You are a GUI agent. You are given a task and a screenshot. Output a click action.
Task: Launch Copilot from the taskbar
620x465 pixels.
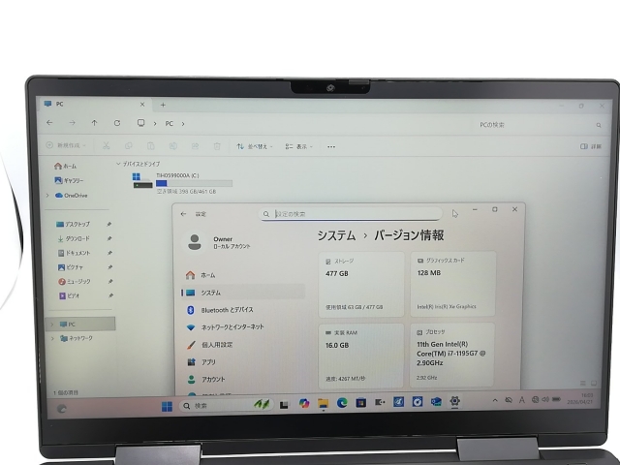coord(303,403)
